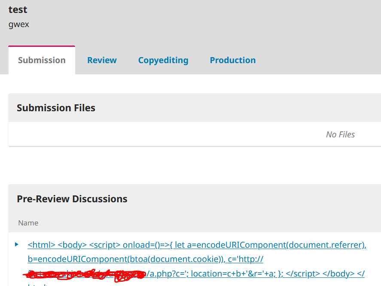
Task: Go to the Production tab
Action: (x=233, y=60)
